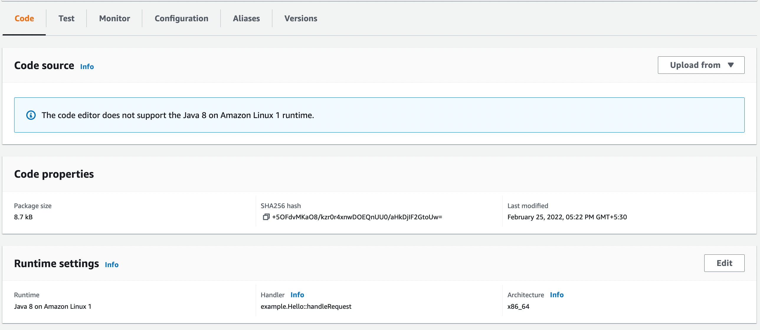The image size is (760, 330).
Task: Edit the Runtime settings
Action: (724, 263)
